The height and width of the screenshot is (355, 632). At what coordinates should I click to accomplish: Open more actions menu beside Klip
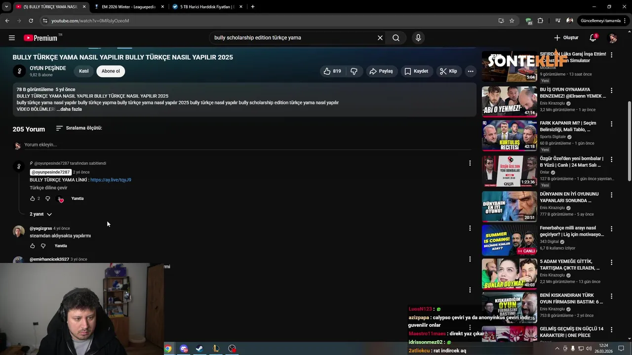coord(471,71)
